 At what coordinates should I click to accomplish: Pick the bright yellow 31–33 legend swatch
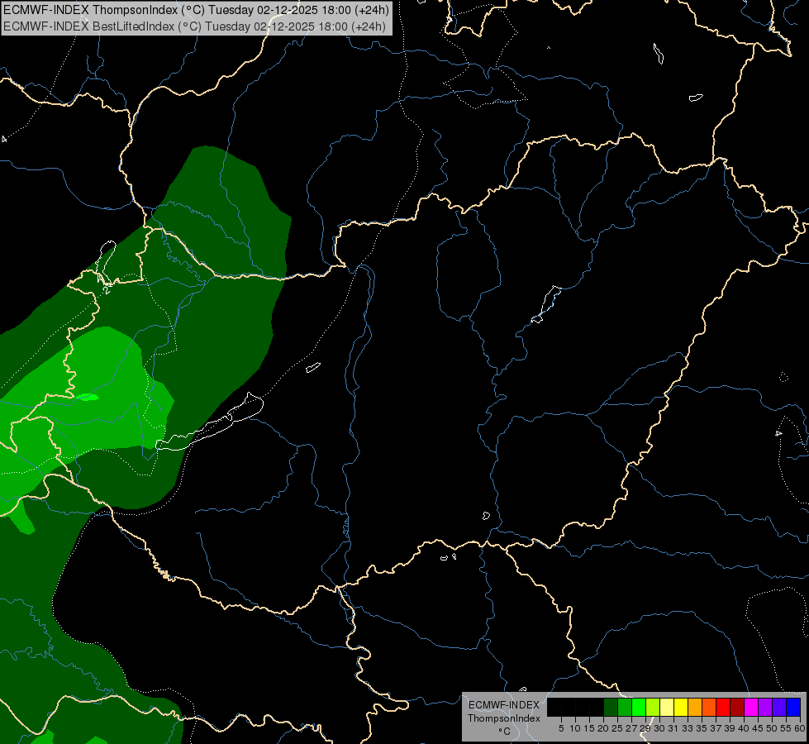(681, 707)
